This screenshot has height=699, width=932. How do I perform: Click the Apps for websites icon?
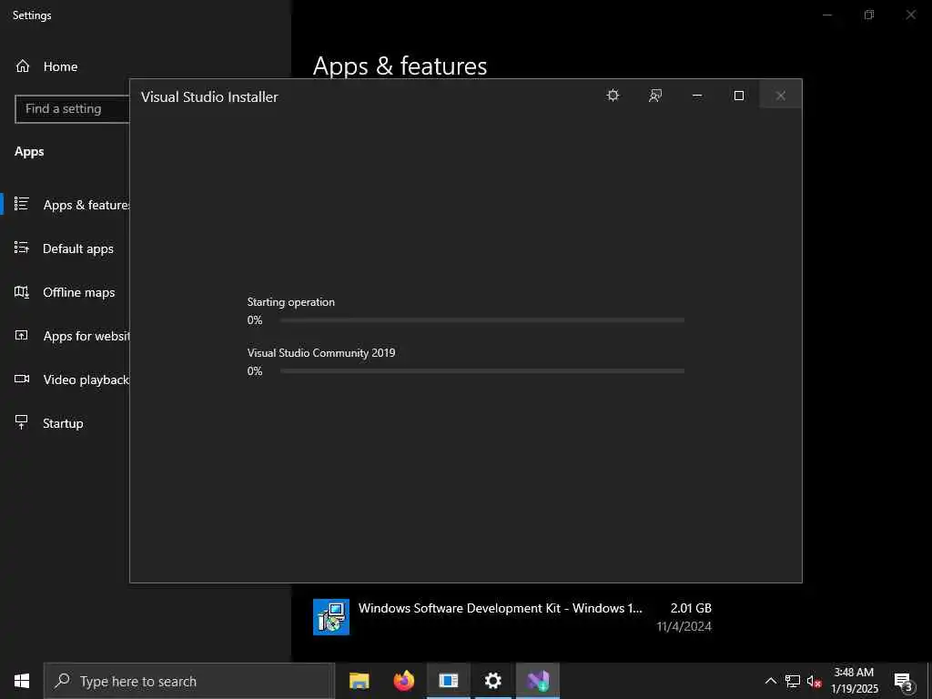click(22, 335)
